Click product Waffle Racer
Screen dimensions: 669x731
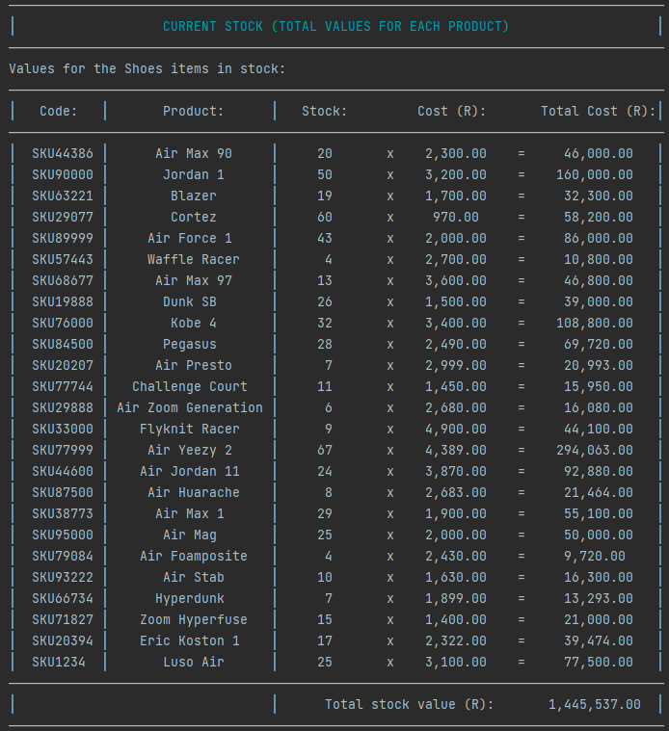click(x=194, y=260)
